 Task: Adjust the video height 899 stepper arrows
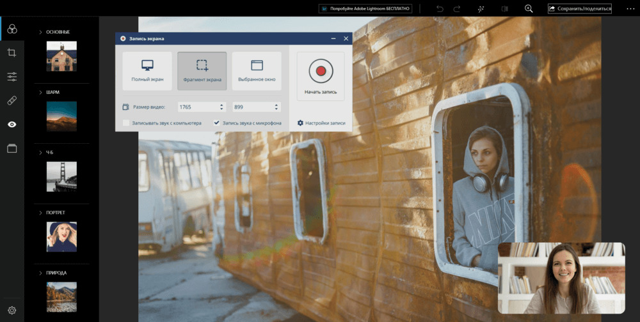(276, 107)
